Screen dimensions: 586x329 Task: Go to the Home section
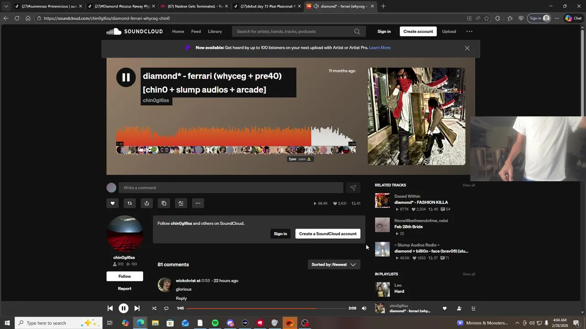178,32
